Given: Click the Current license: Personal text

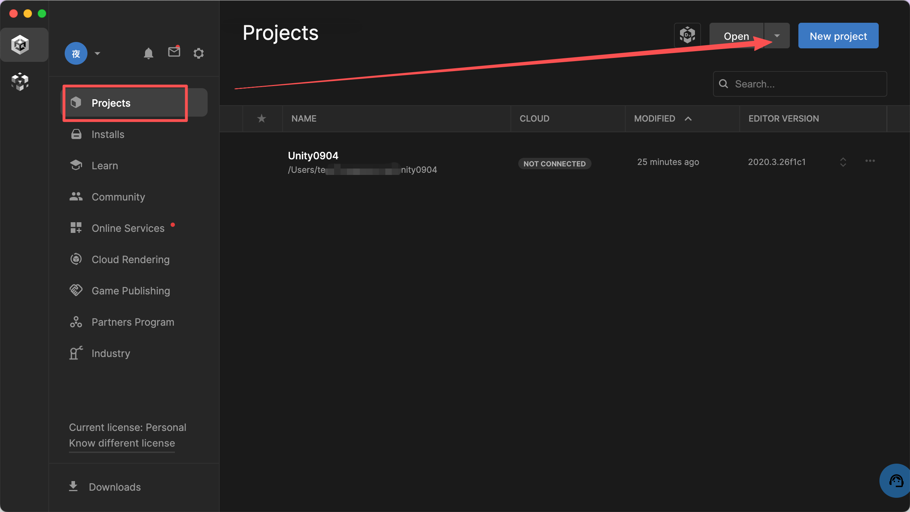Looking at the screenshot, I should tap(128, 427).
